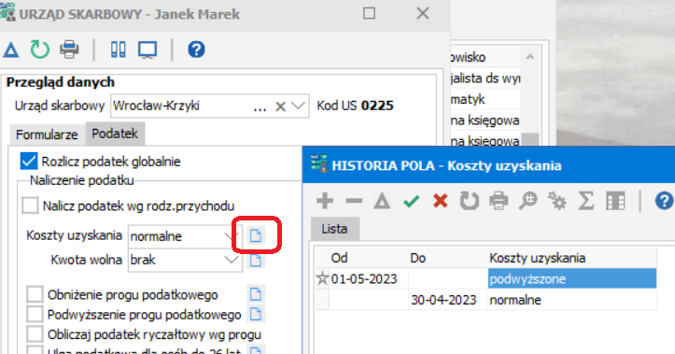Select the Podatek tab
Viewport: 675px width, 354px height.
tap(115, 134)
